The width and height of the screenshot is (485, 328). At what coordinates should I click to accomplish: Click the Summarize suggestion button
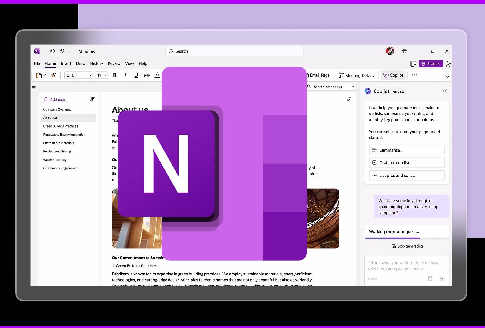[406, 150]
